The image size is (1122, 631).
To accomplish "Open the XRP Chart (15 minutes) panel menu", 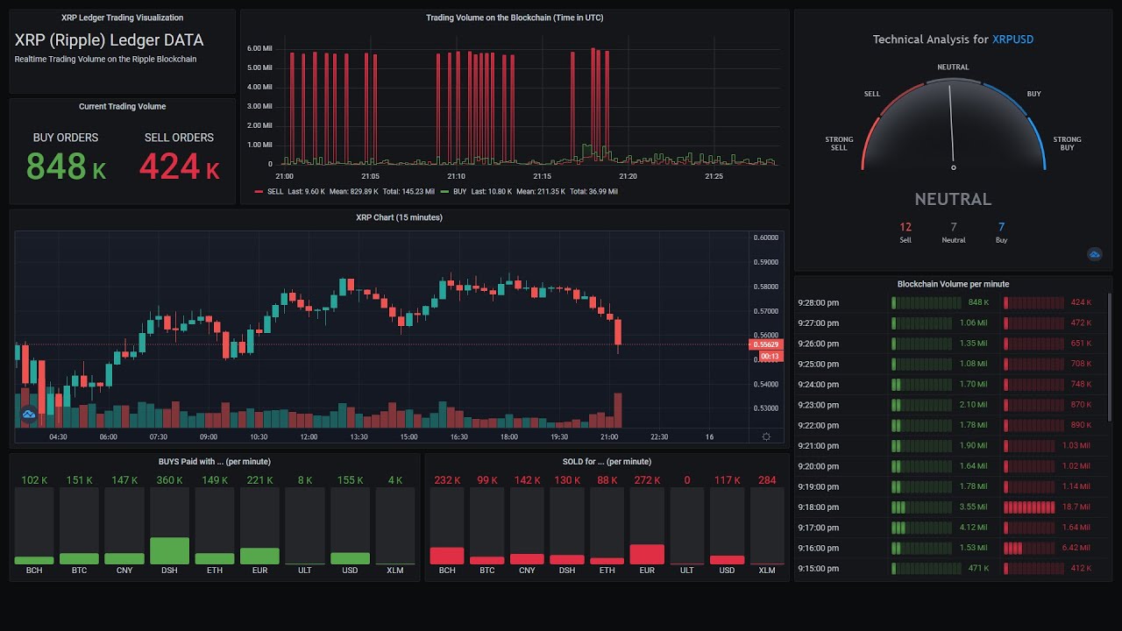I will (399, 217).
